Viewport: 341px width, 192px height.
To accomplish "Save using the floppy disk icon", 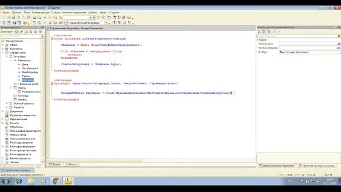I will tap(13, 18).
